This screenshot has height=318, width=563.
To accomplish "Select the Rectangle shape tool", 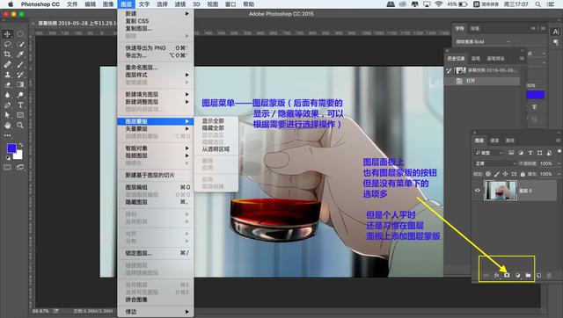I will coord(20,115).
